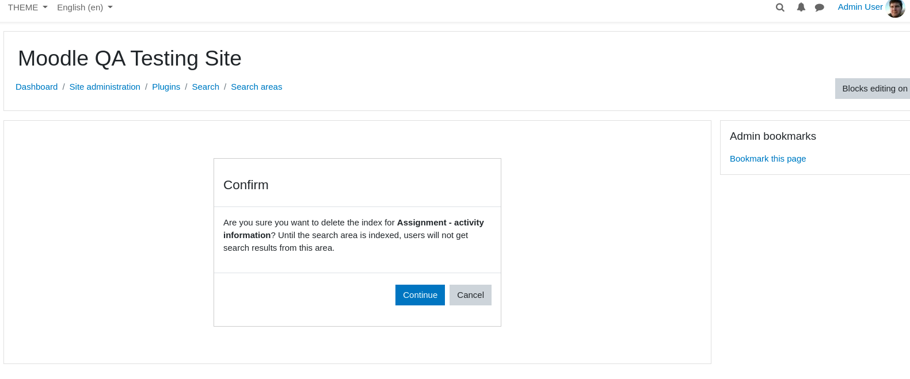
Task: Open Search breadcrumb link
Action: click(x=205, y=87)
